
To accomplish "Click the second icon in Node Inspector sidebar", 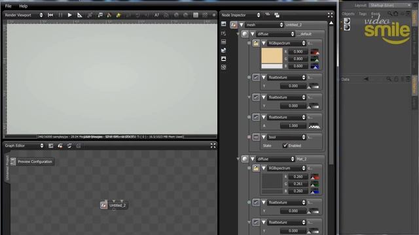I will 224,33.
